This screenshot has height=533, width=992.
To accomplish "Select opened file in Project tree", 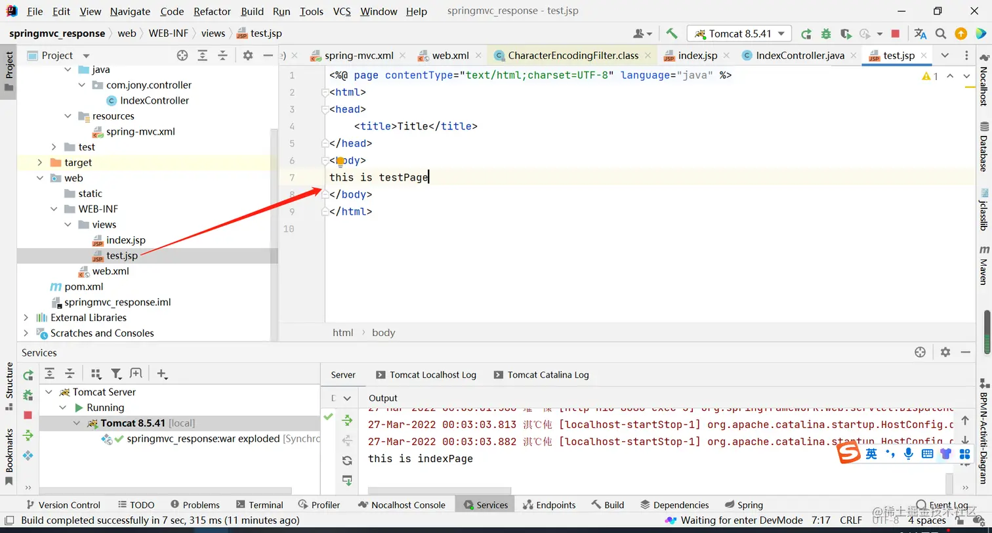I will tap(182, 55).
